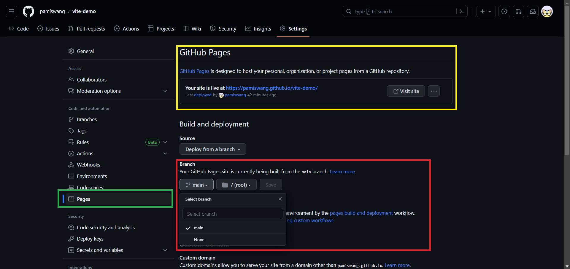Open Webhooks settings
Viewport: 570px width, 269px height.
[x=118, y=165]
